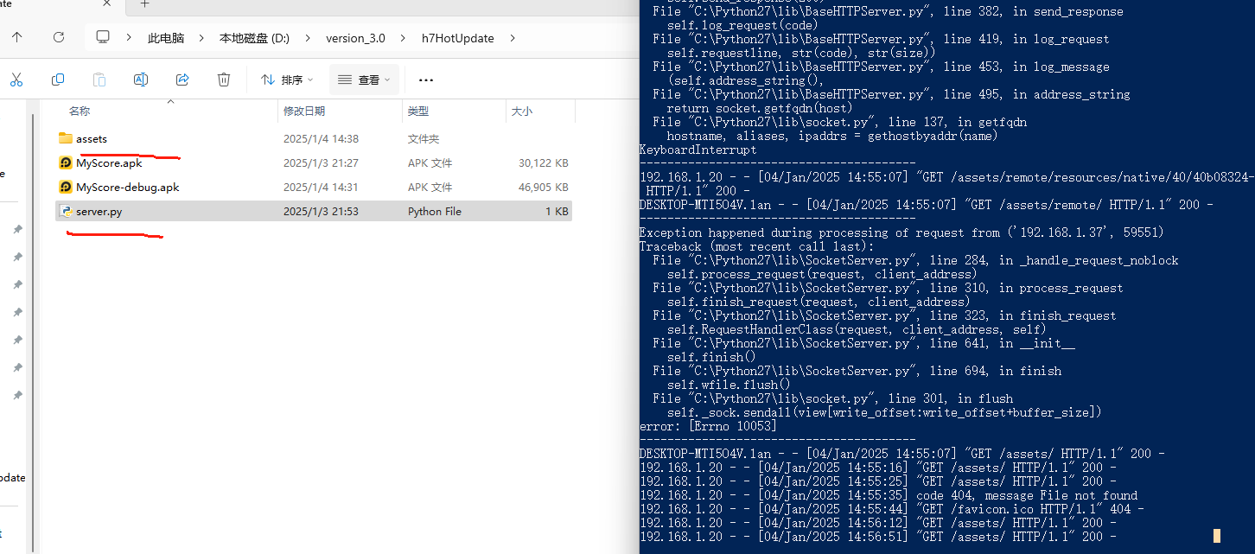This screenshot has height=554, width=1255.
Task: Click the Python File type cell
Action: click(435, 211)
